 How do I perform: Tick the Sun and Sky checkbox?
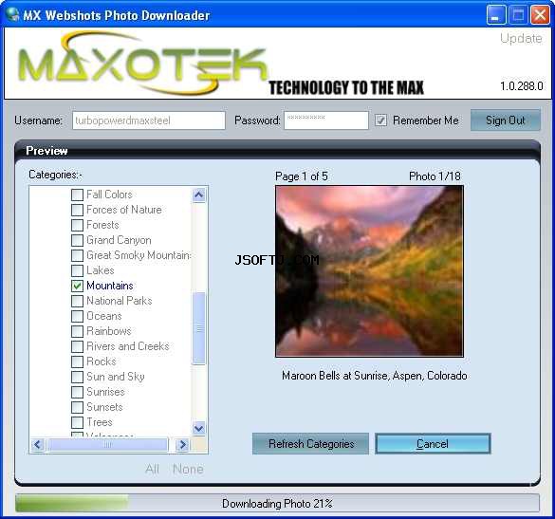[x=77, y=377]
